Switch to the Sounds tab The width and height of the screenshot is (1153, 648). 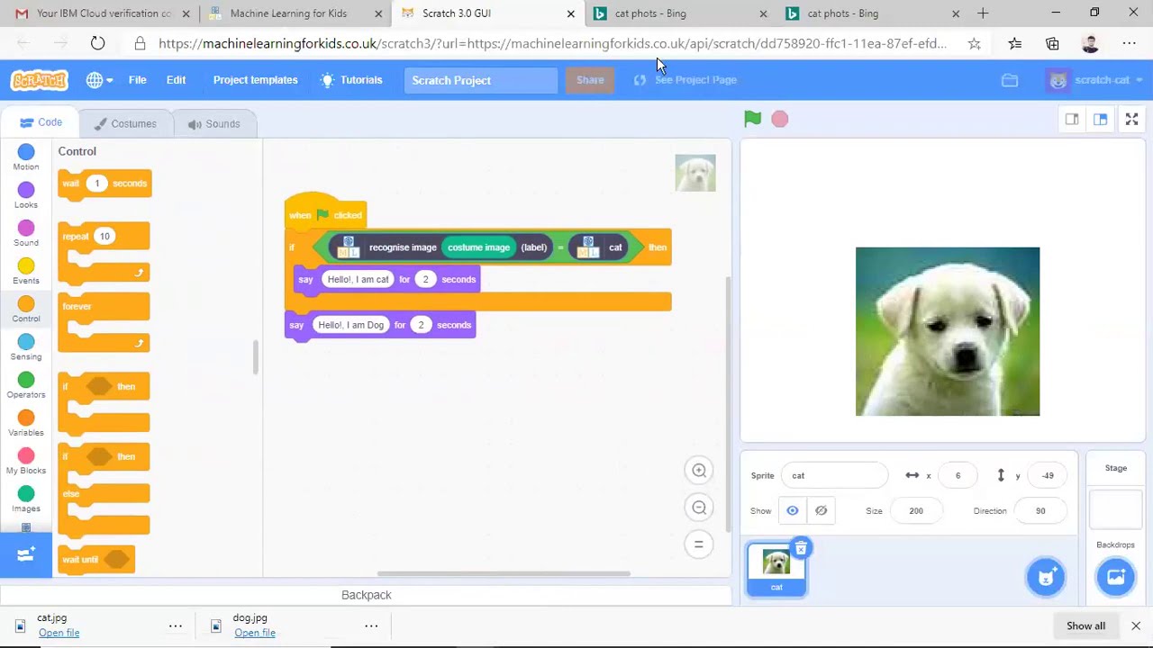click(213, 123)
